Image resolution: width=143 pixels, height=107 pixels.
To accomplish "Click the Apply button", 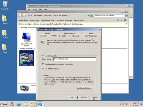I will [95, 97].
